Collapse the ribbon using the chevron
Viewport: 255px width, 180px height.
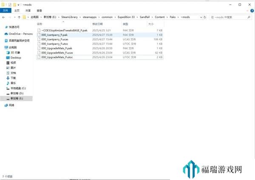point(247,11)
